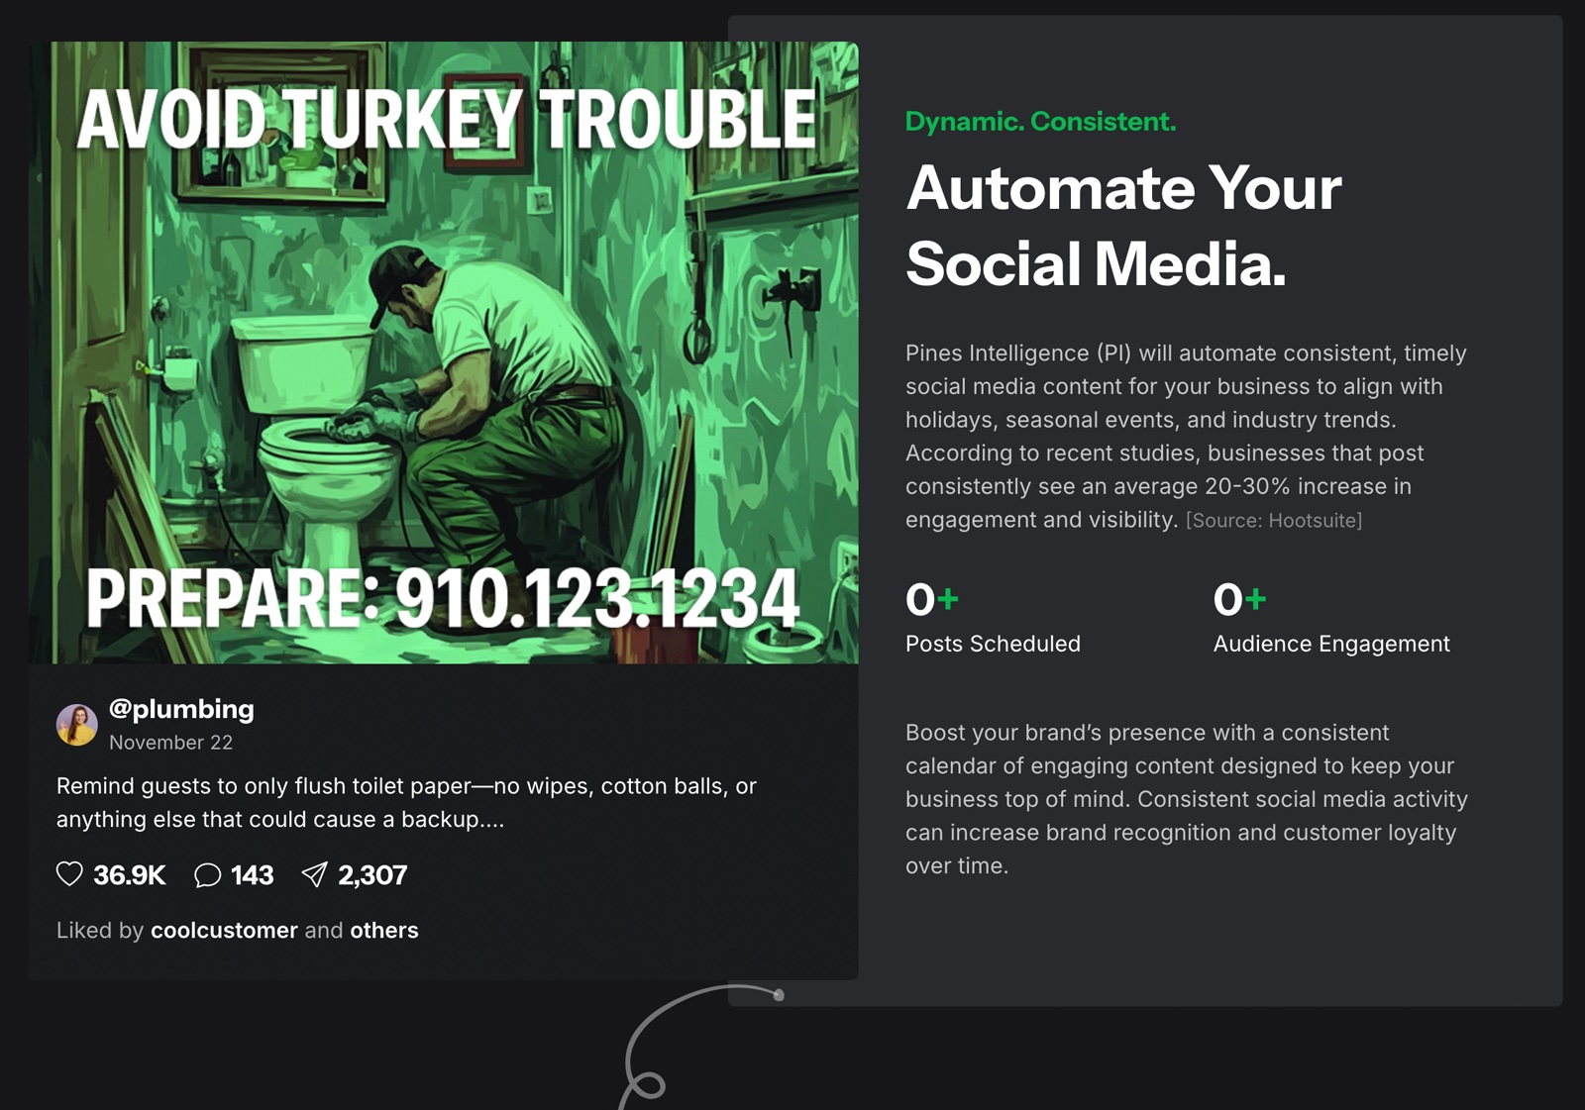The width and height of the screenshot is (1585, 1110).
Task: Click the curly loop decoration at bottom
Action: point(647,1086)
